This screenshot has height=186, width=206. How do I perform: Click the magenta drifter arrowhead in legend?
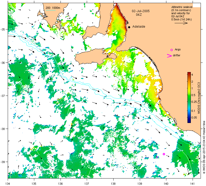(169, 56)
